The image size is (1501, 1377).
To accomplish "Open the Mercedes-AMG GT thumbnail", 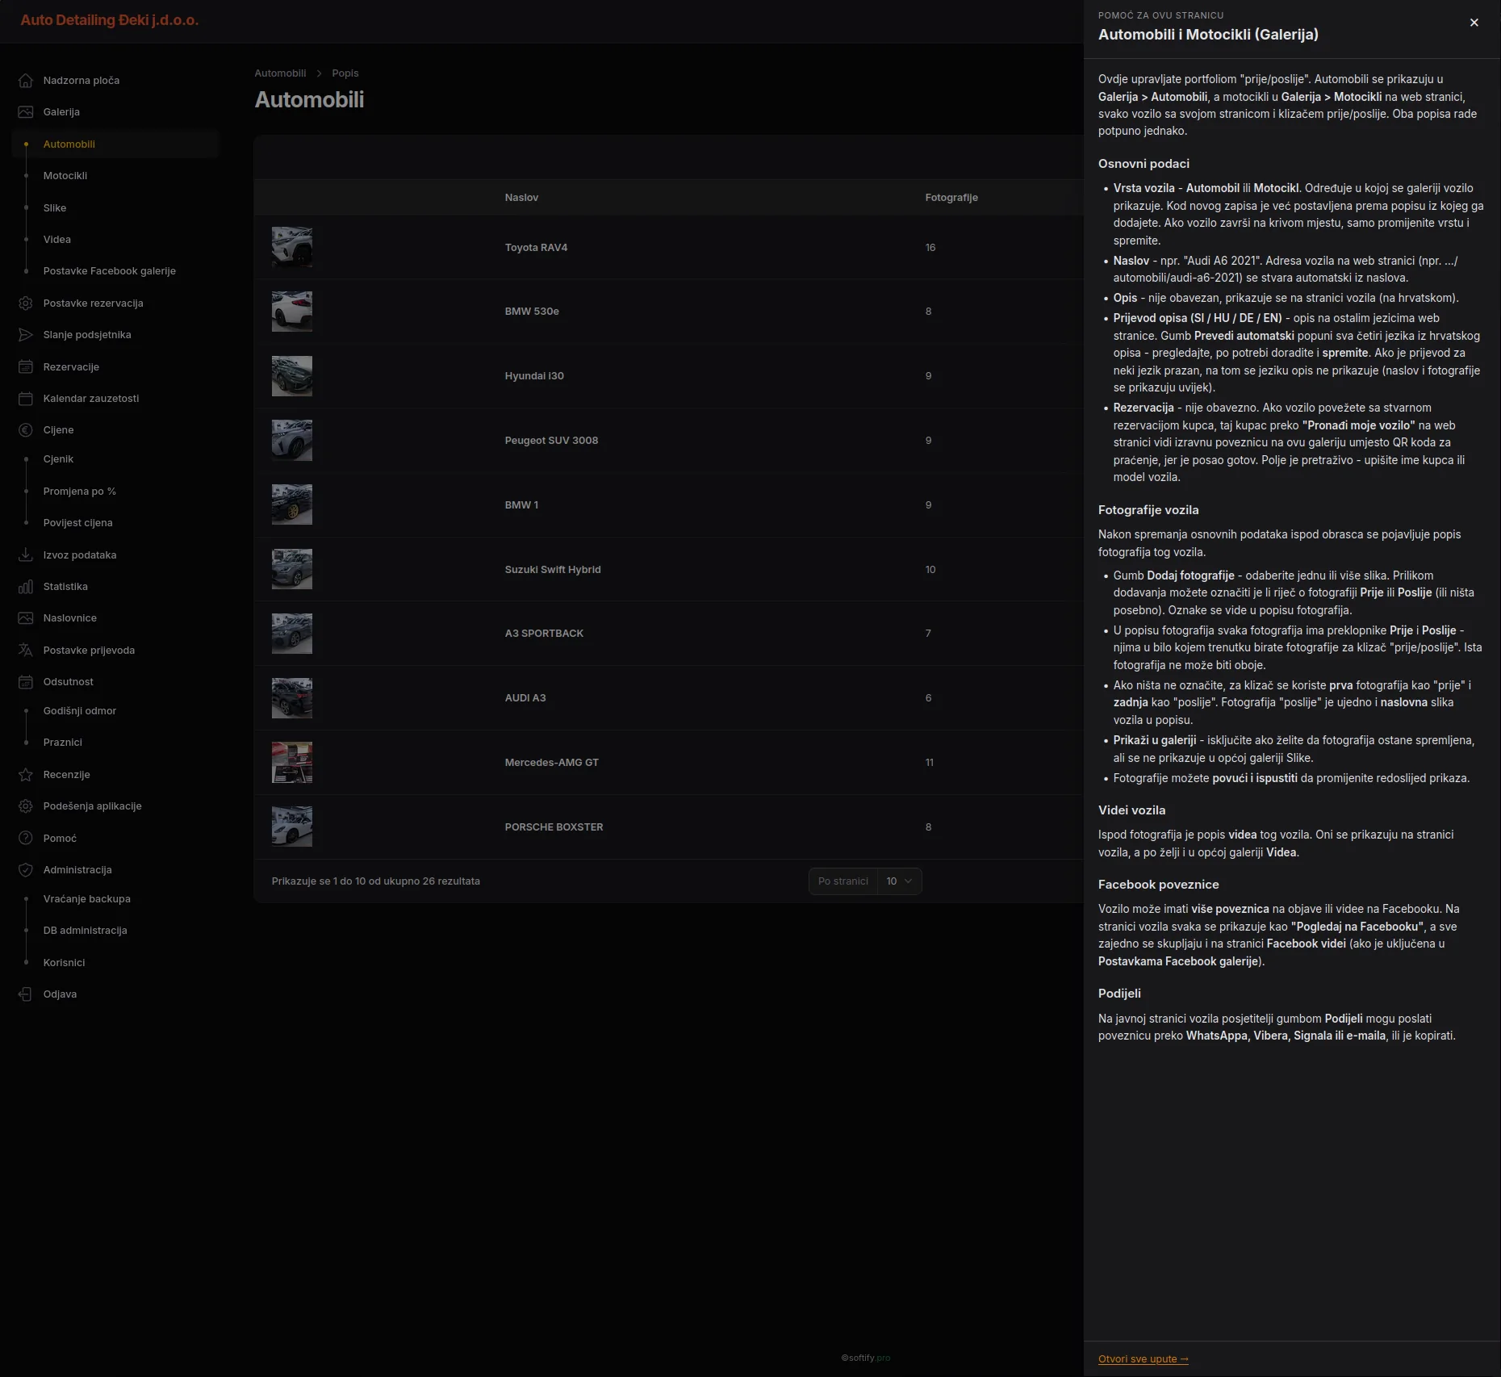I will [x=292, y=763].
